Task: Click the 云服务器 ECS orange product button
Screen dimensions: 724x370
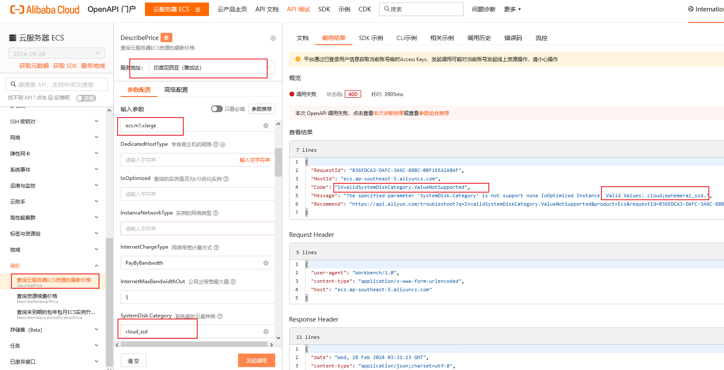Action: pyautogui.click(x=177, y=9)
